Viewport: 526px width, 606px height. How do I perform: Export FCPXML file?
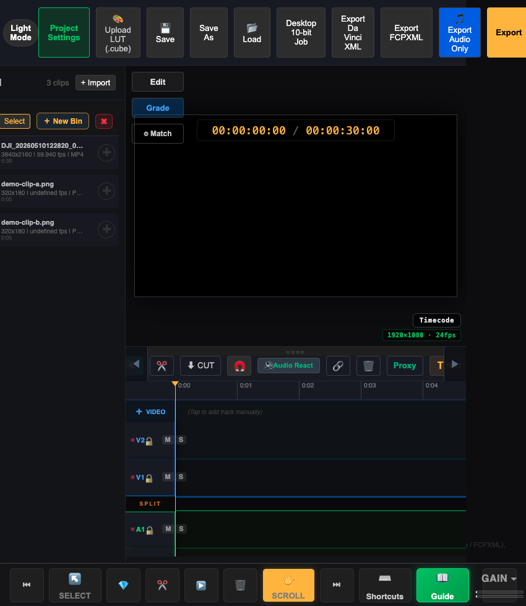click(406, 33)
